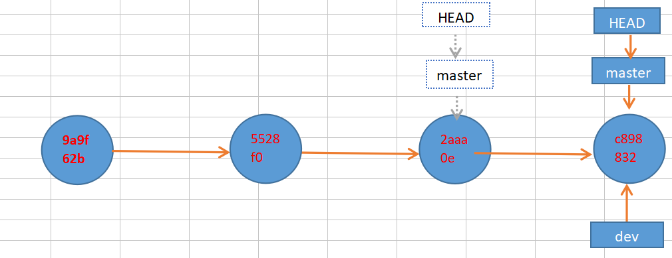Click the dotted-outline master box

point(460,74)
